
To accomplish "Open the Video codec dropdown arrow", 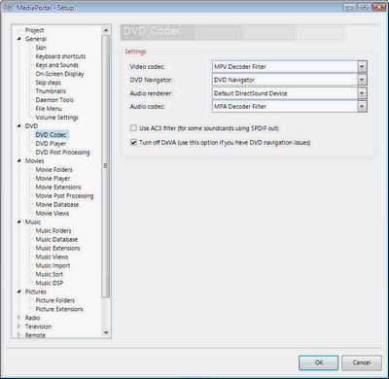I will 362,67.
